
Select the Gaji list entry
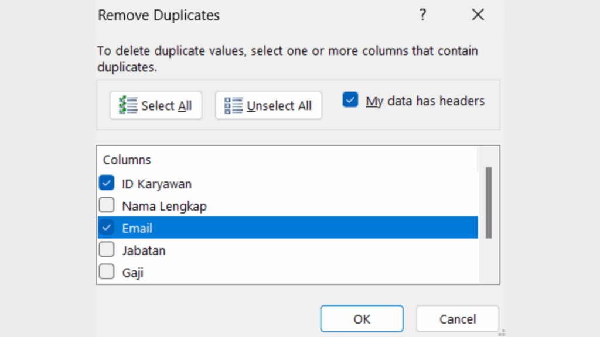coord(134,271)
